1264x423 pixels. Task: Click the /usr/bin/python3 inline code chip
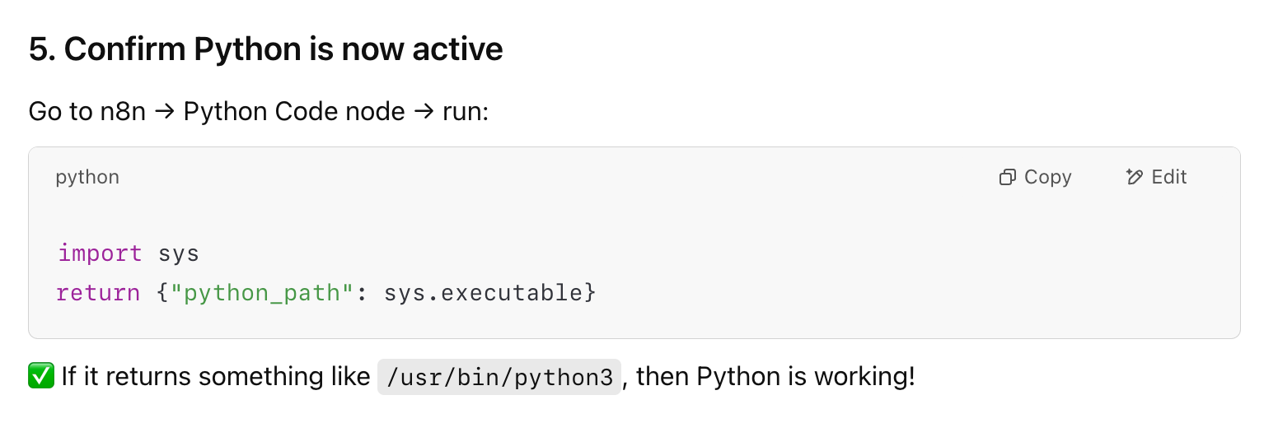(499, 377)
